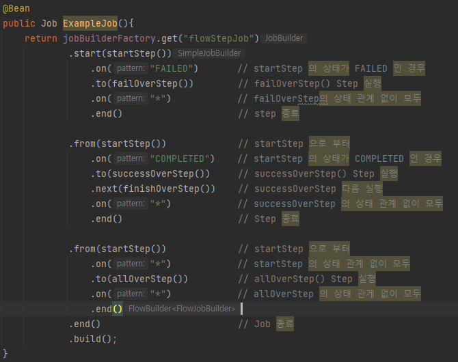Click the highlighted parentheses after final .end

pyautogui.click(x=118, y=309)
